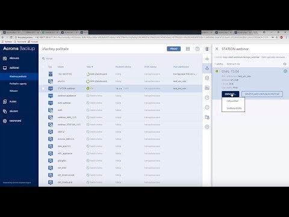Bookmark page with star icon
This screenshot has width=289, height=217.
(x=276, y=37)
